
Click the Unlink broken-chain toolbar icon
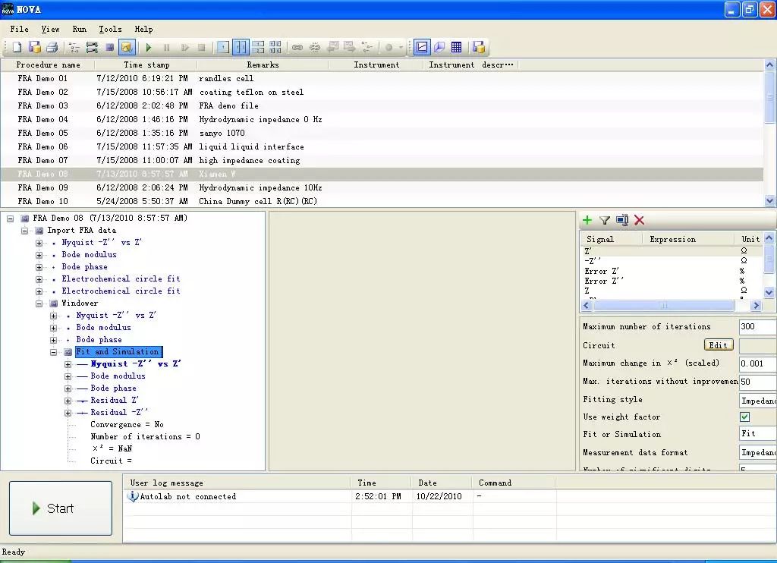pos(315,47)
